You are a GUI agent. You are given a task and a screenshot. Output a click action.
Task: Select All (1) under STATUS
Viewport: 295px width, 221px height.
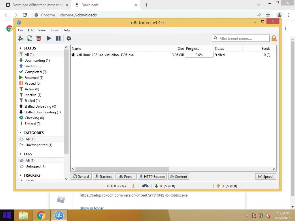coord(41,54)
